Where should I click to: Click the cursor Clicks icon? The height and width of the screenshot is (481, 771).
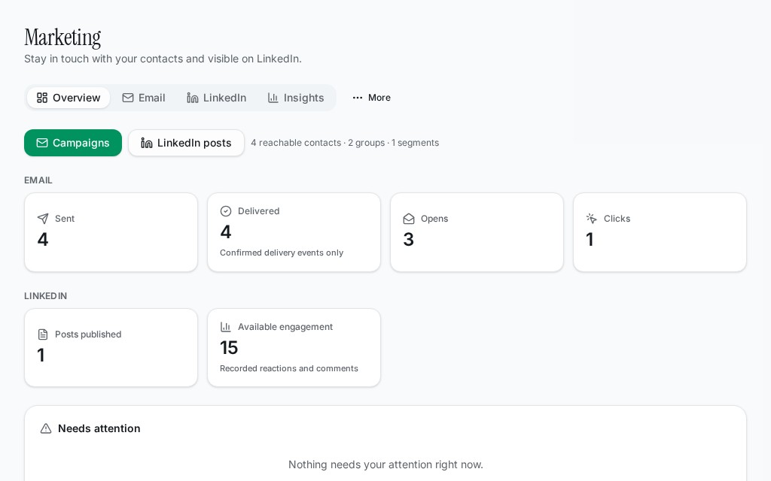tap(592, 219)
